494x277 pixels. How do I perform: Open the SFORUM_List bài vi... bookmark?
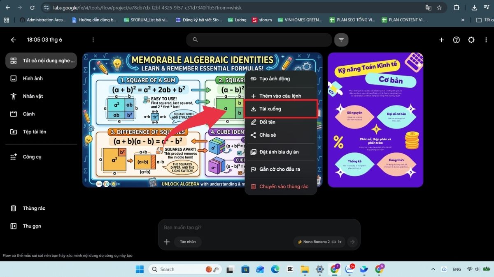[146, 20]
